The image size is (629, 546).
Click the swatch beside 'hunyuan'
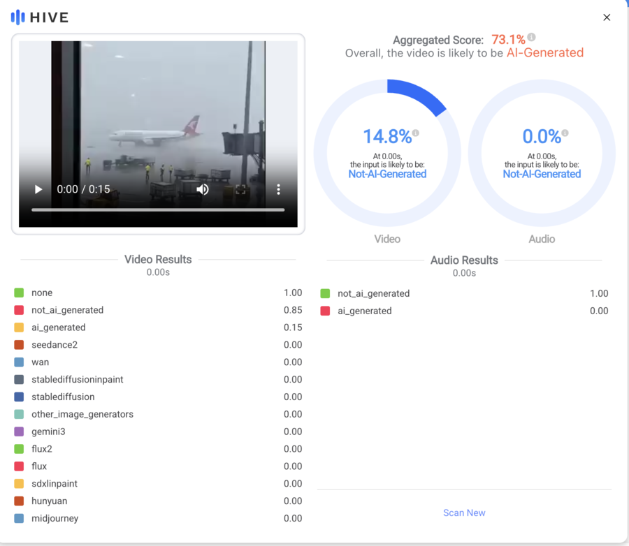pyautogui.click(x=19, y=501)
